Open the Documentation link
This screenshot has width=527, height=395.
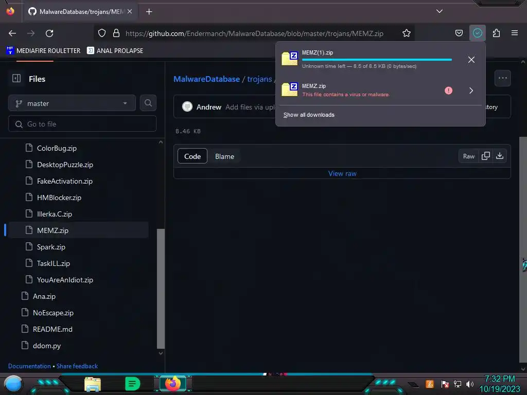pyautogui.click(x=29, y=366)
